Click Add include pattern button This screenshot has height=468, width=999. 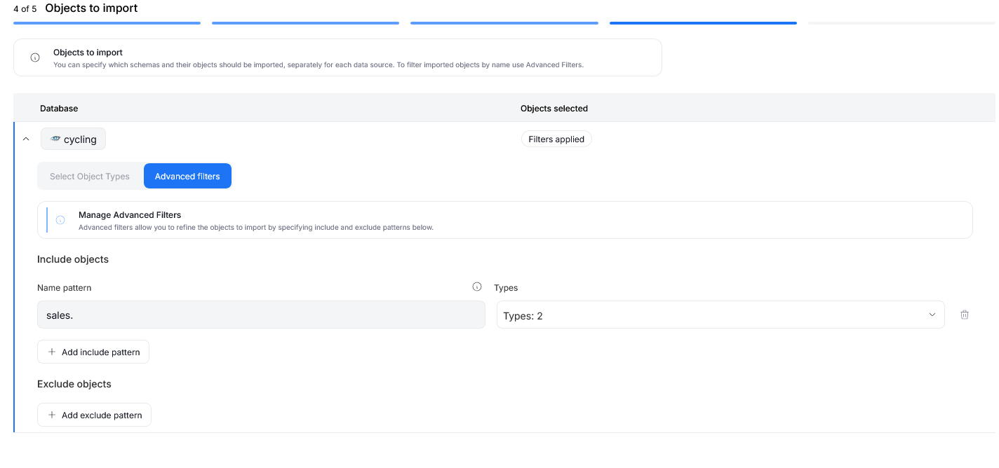click(93, 352)
